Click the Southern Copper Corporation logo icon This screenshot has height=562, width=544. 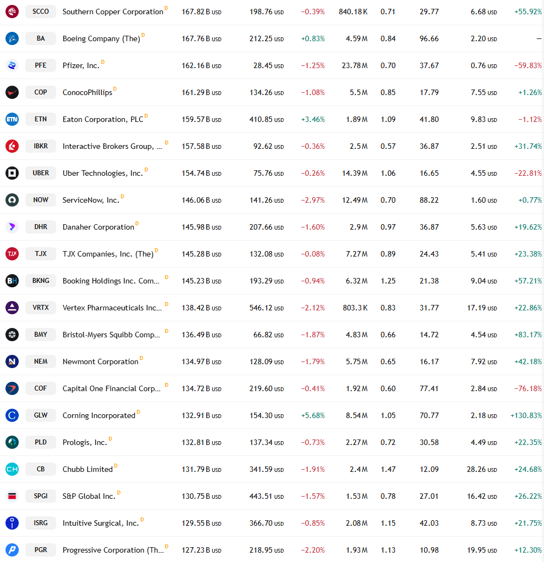coord(12,12)
